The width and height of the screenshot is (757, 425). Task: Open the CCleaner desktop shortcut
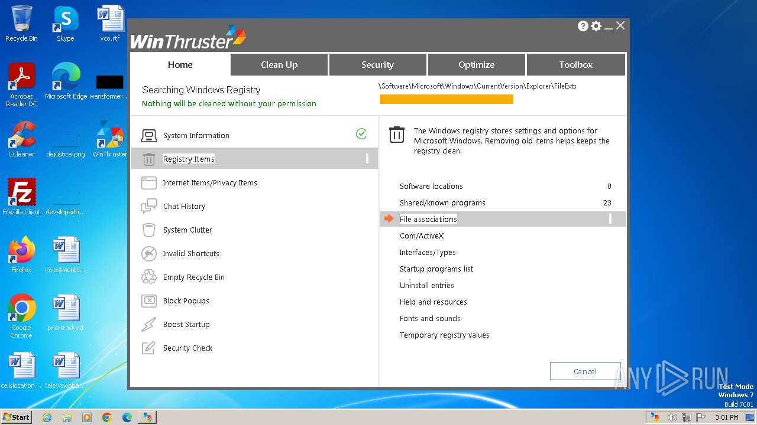point(21,139)
